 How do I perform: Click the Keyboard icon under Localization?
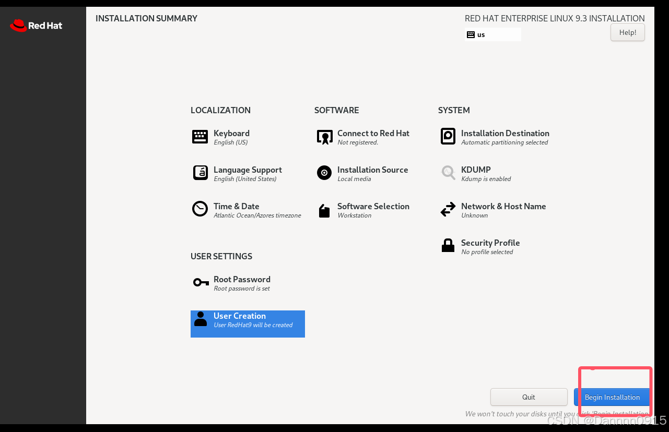click(x=200, y=137)
